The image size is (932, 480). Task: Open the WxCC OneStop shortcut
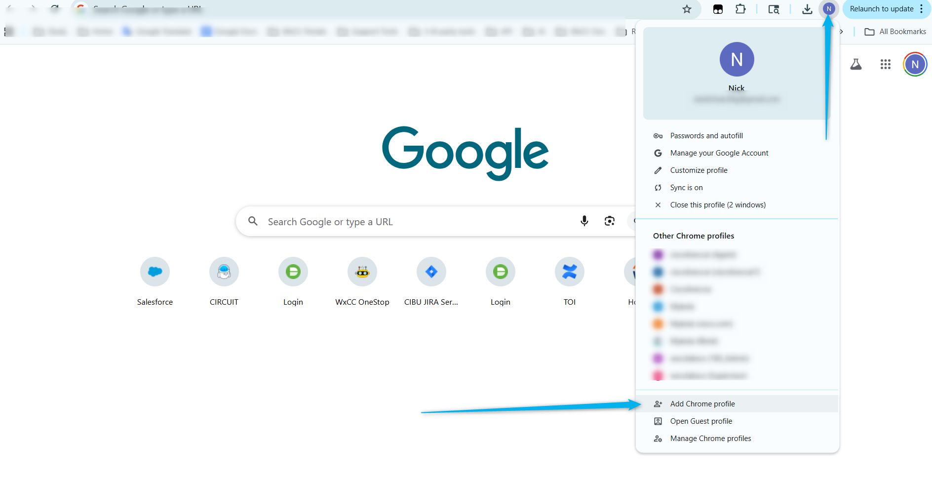[x=362, y=272]
